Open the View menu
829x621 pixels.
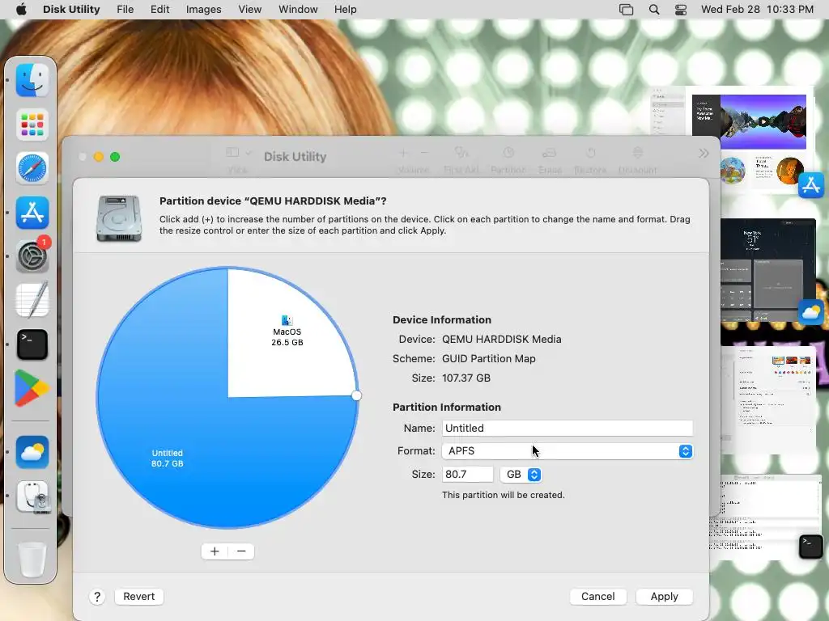[249, 10]
